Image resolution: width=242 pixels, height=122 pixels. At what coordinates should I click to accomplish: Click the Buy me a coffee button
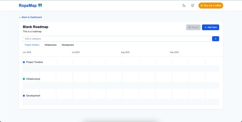point(211,5)
